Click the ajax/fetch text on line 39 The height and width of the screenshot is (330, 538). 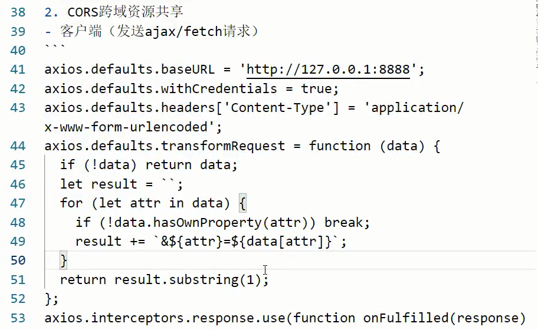[183, 31]
